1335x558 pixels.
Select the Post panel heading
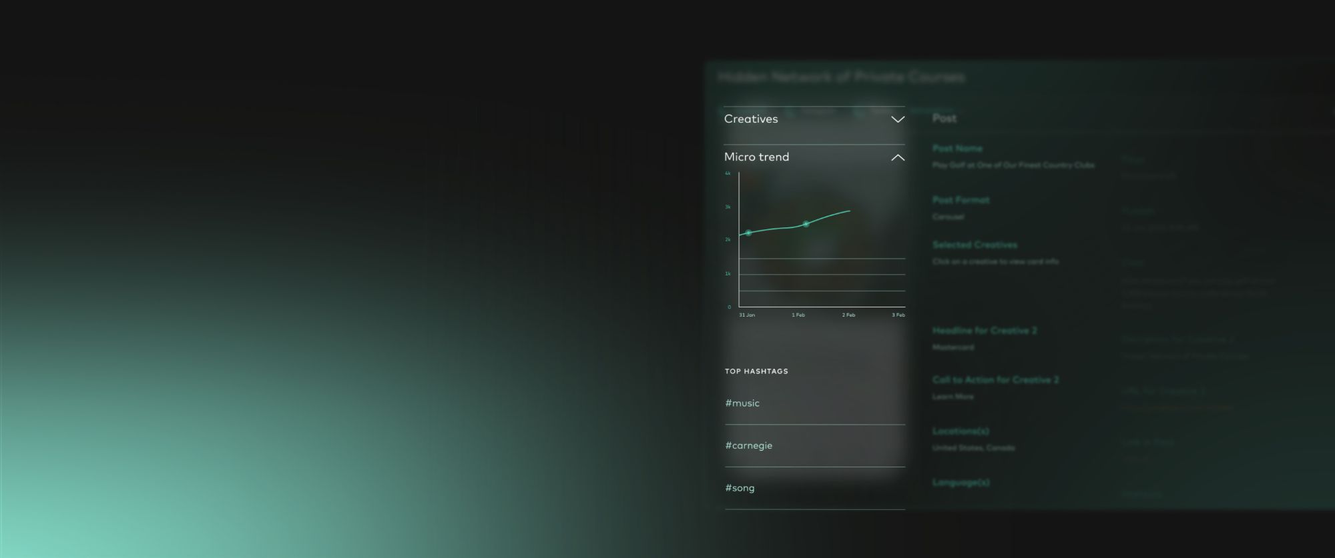click(x=945, y=119)
